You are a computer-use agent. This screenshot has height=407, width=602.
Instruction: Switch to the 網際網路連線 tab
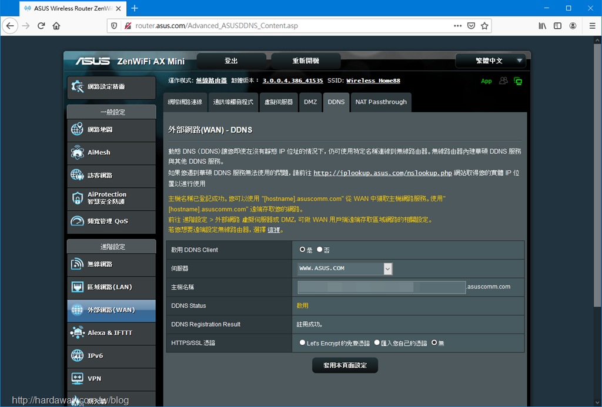[x=185, y=102]
